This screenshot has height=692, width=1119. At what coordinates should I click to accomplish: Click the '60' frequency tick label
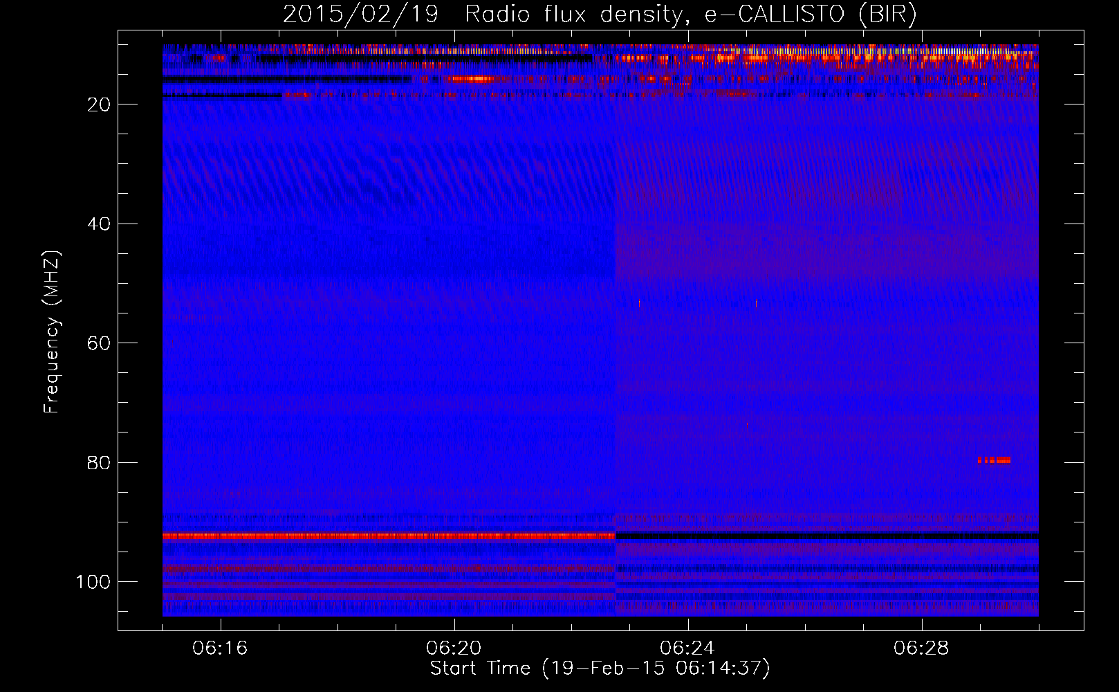pos(99,343)
